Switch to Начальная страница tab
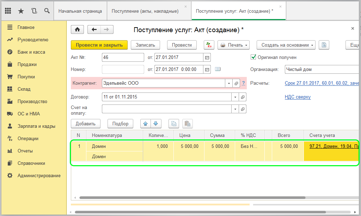This screenshot has width=361, height=216. [80, 11]
